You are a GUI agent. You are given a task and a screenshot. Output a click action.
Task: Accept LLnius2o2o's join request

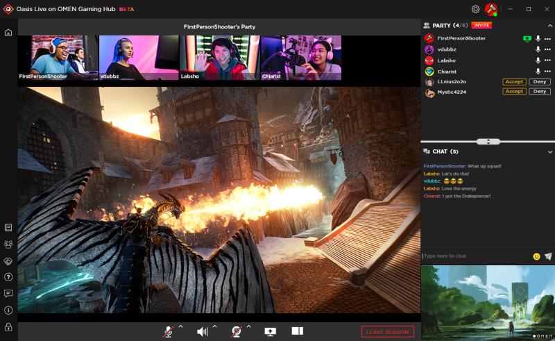point(514,82)
